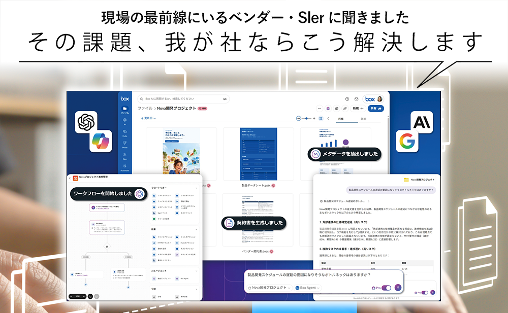This screenshot has height=313, width=508.
Task: Click the ChatGPT logo tile
Action: [x=86, y=122]
